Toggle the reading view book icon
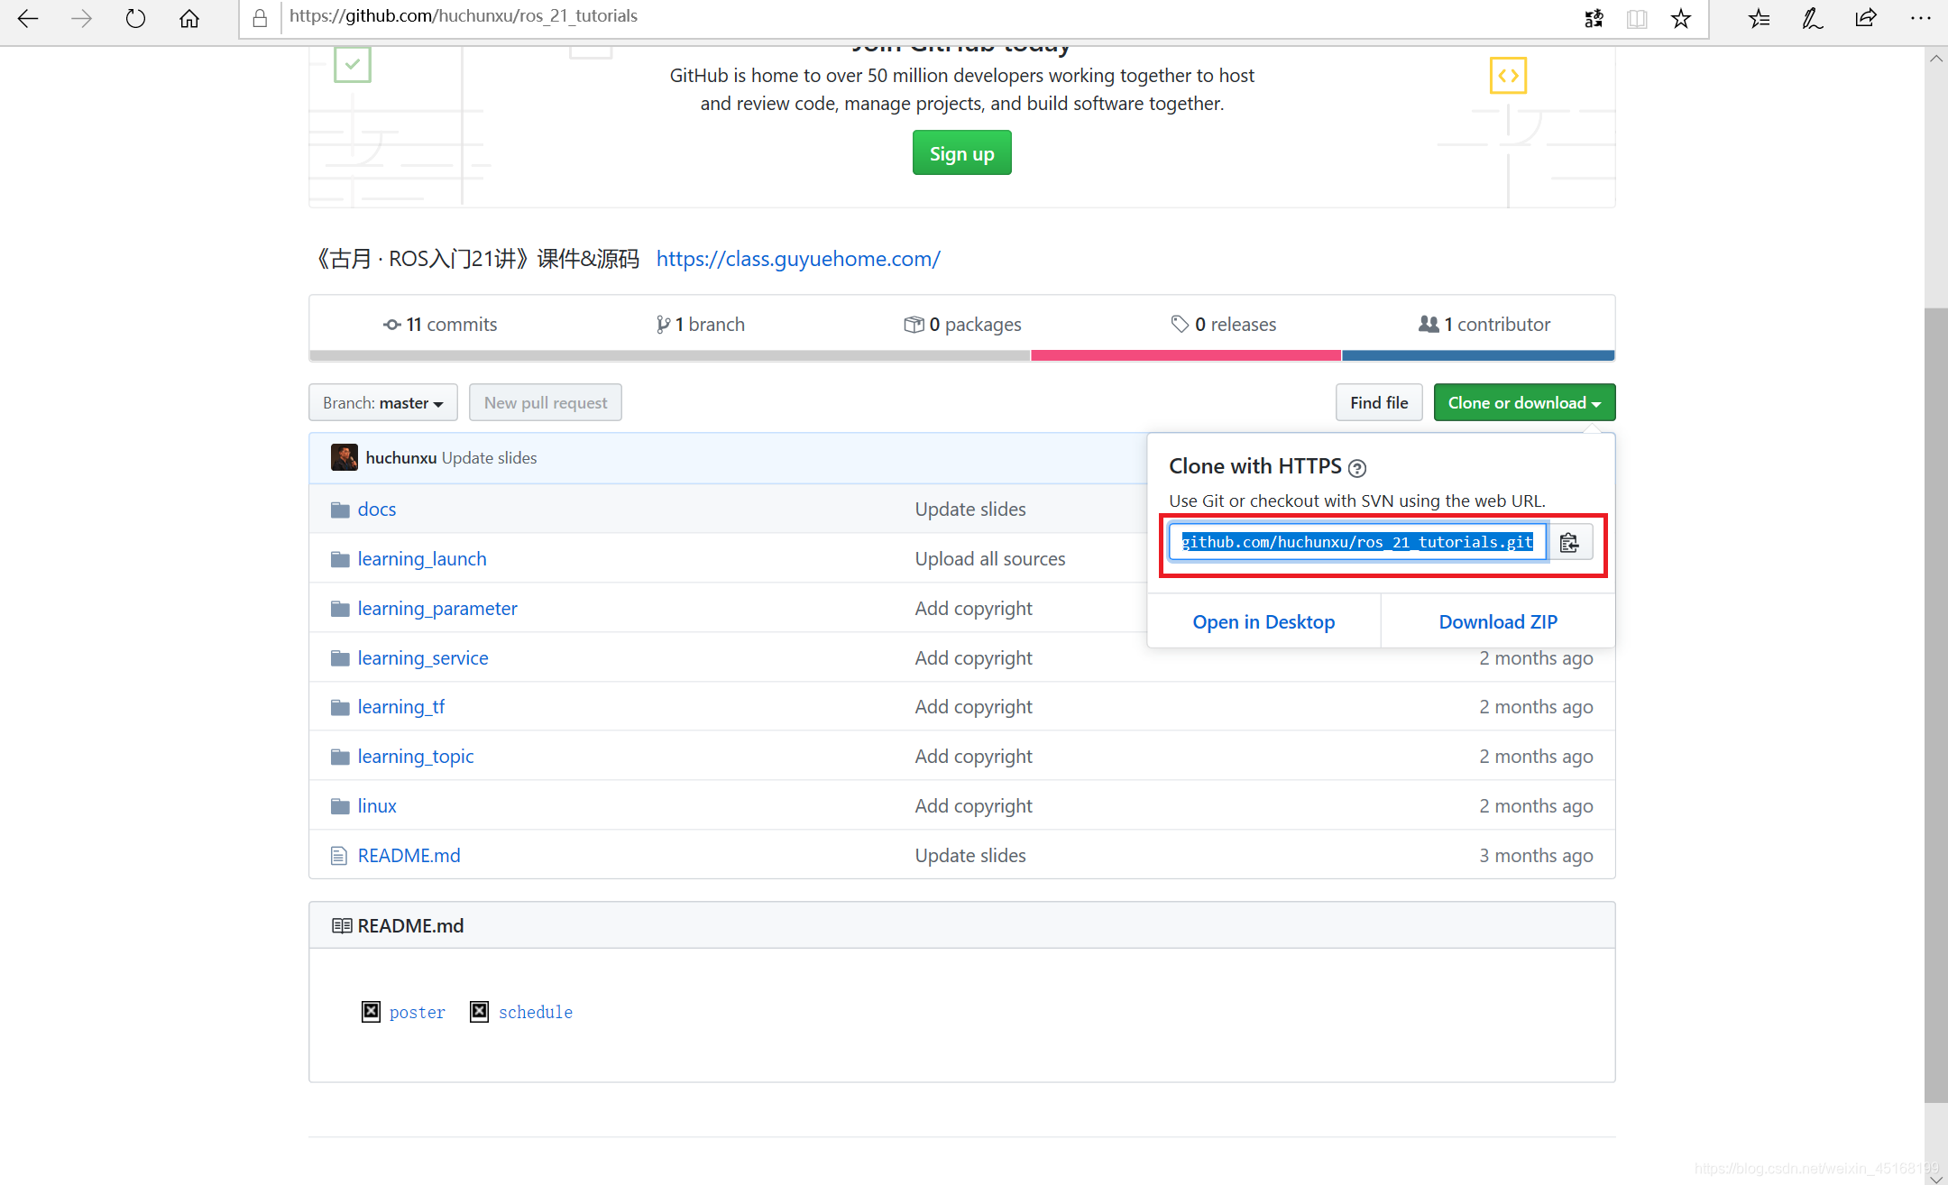The width and height of the screenshot is (1948, 1185). click(1637, 18)
